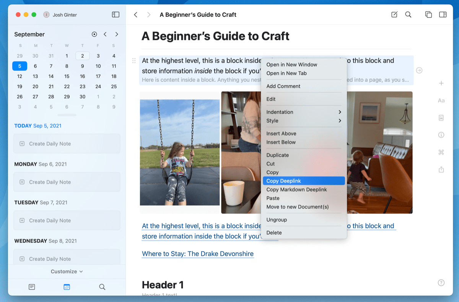Click the calendar collapse handle bar
This screenshot has width=459, height=302.
[x=67, y=115]
